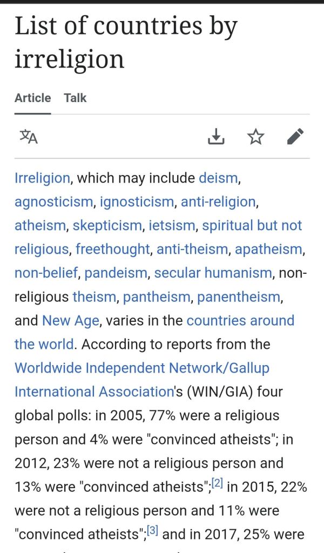Open footnote reference number 3

pos(152,530)
